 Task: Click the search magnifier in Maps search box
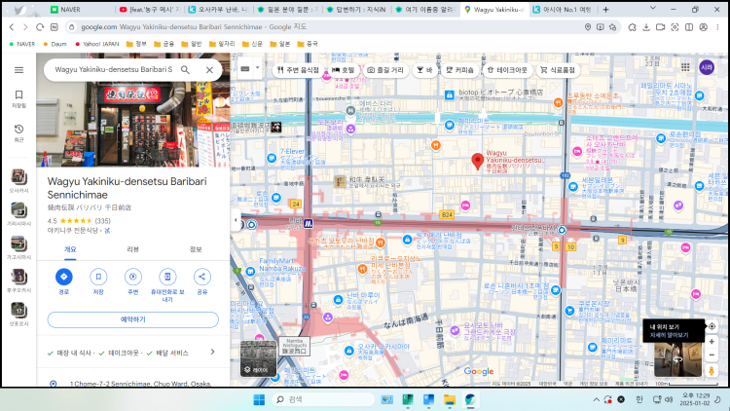[x=185, y=70]
